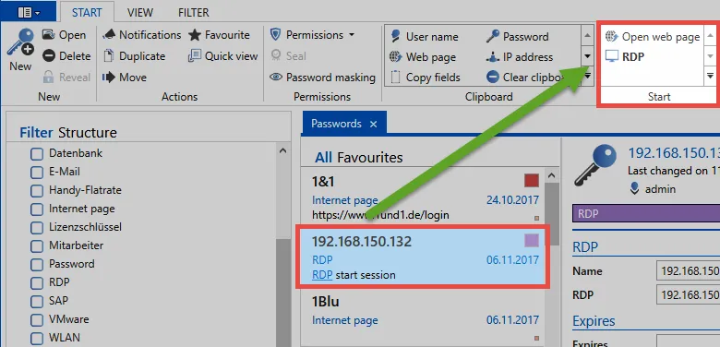Screen dimensions: 720x347
Task: Copy Password to clipboard
Action: (518, 37)
